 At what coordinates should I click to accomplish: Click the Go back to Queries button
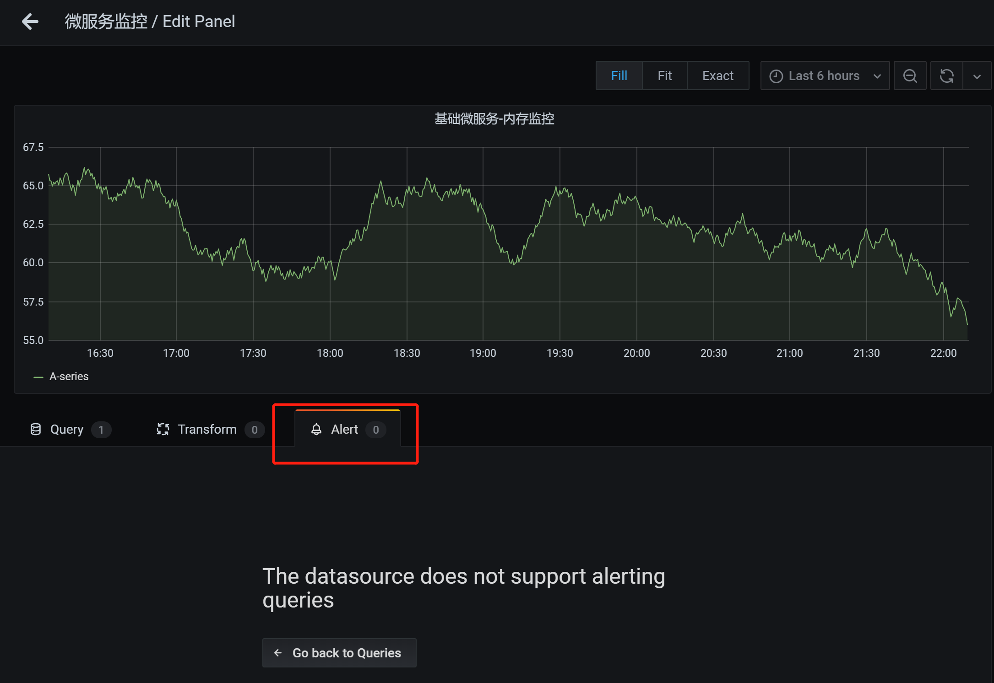339,653
